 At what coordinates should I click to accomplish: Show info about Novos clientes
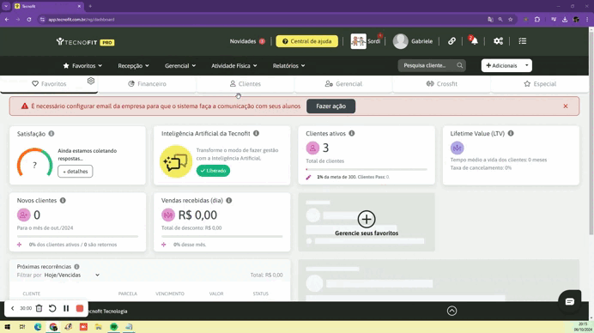[63, 201]
